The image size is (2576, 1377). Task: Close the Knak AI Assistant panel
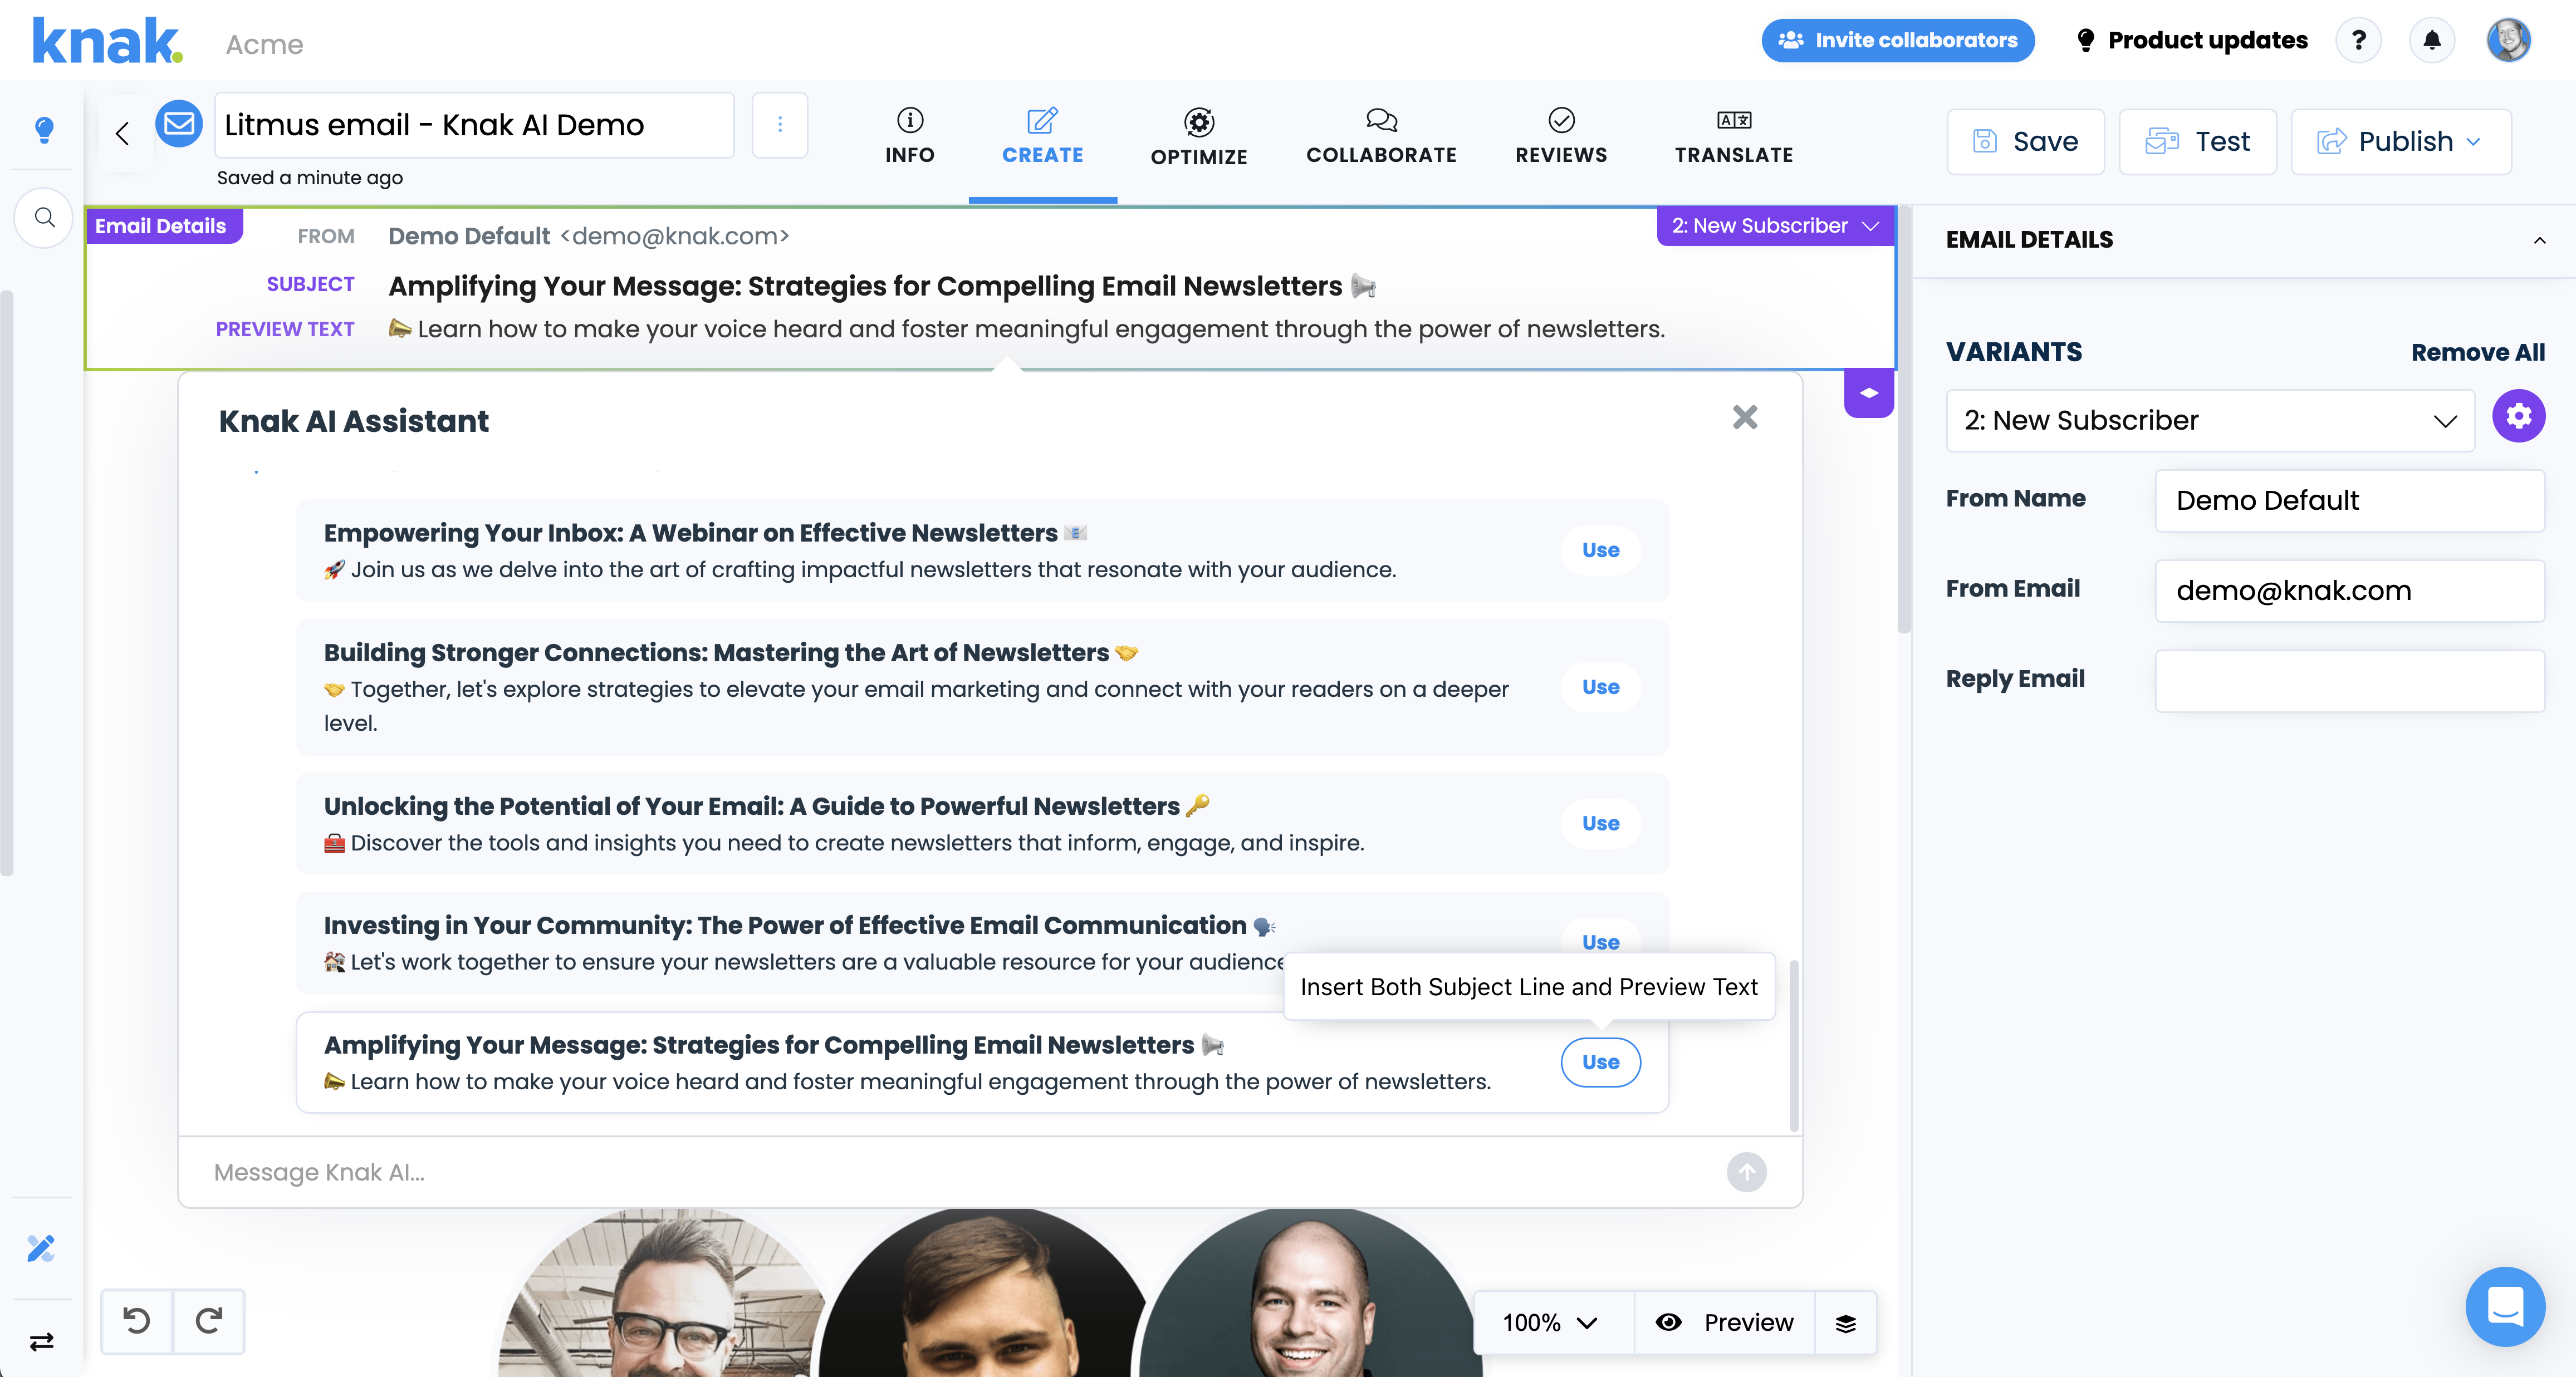click(x=1745, y=417)
